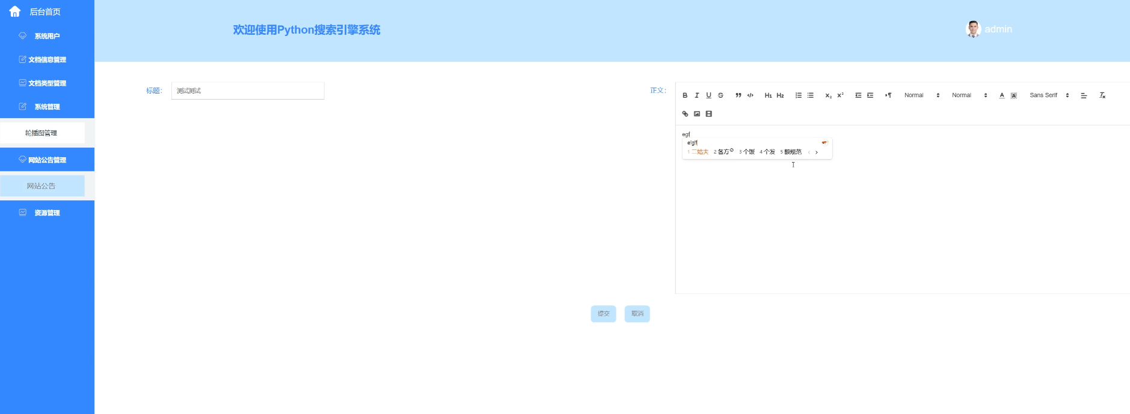
Task: Choose IME candidate 额规范
Action: pyautogui.click(x=791, y=152)
